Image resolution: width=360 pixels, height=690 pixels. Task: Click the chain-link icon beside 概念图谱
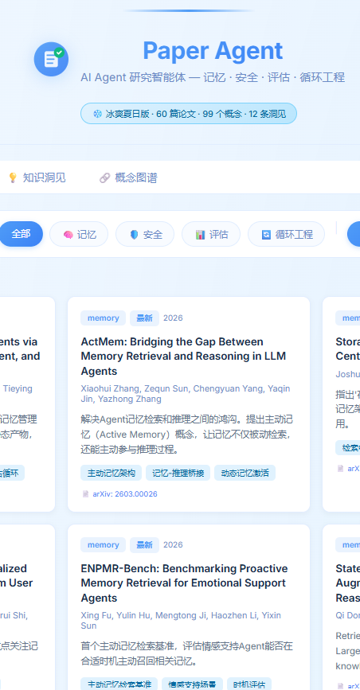(x=104, y=177)
